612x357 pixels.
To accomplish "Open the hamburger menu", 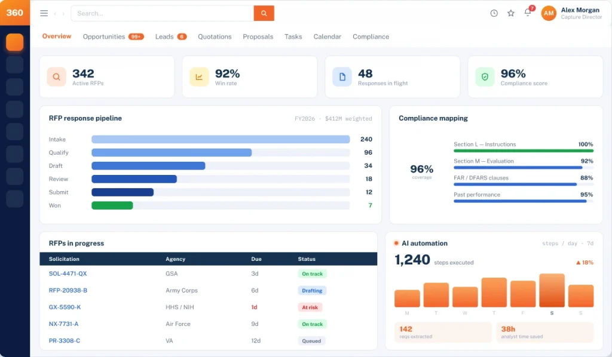I will (44, 13).
